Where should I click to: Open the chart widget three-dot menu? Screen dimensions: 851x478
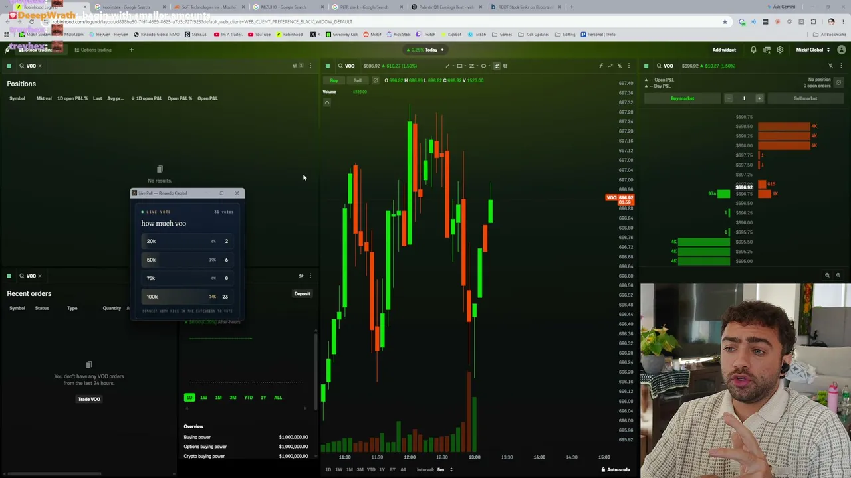629,66
